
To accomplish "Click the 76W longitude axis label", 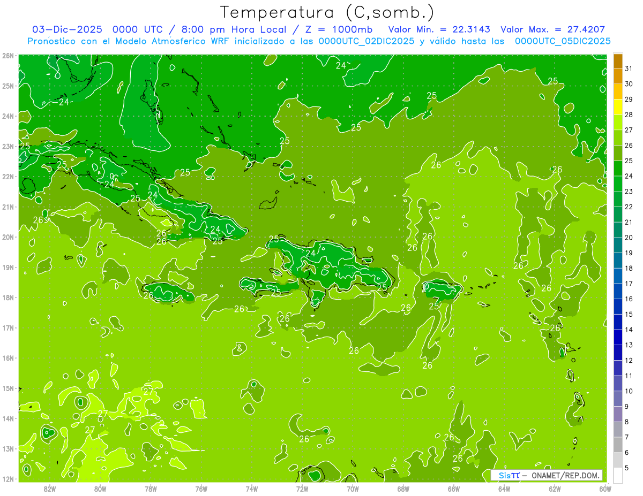I will coord(201,489).
